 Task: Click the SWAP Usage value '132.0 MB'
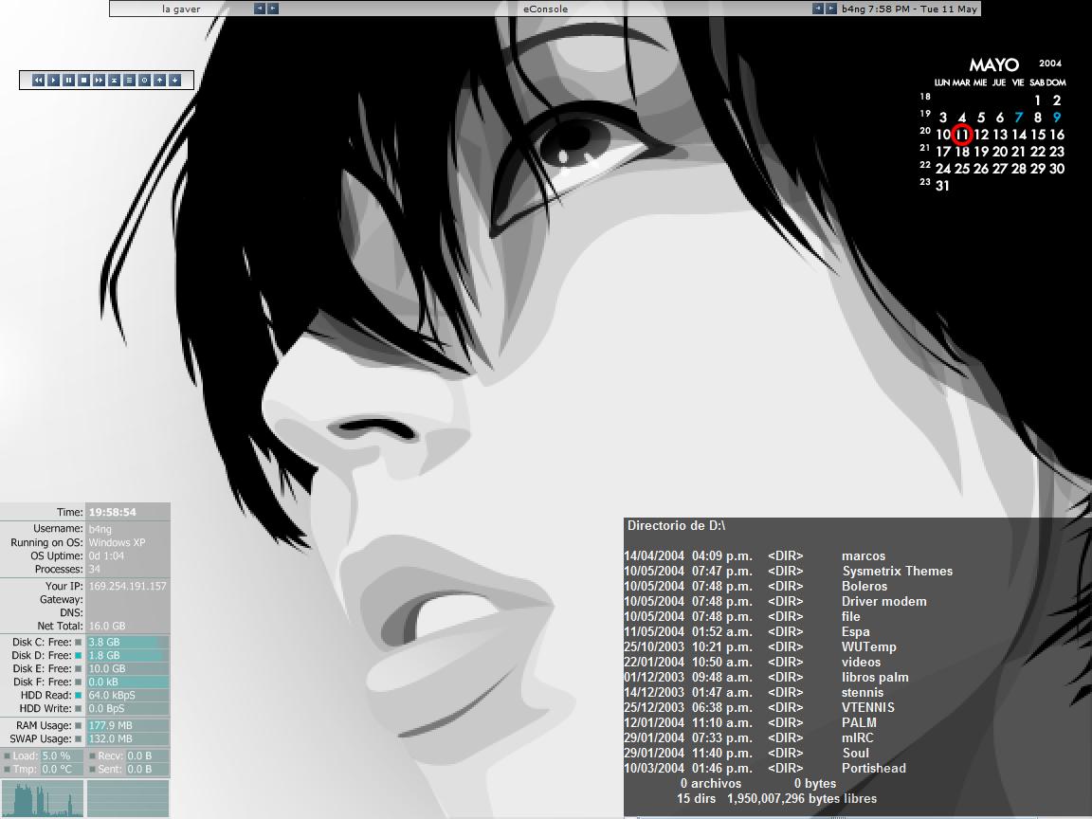(x=110, y=739)
